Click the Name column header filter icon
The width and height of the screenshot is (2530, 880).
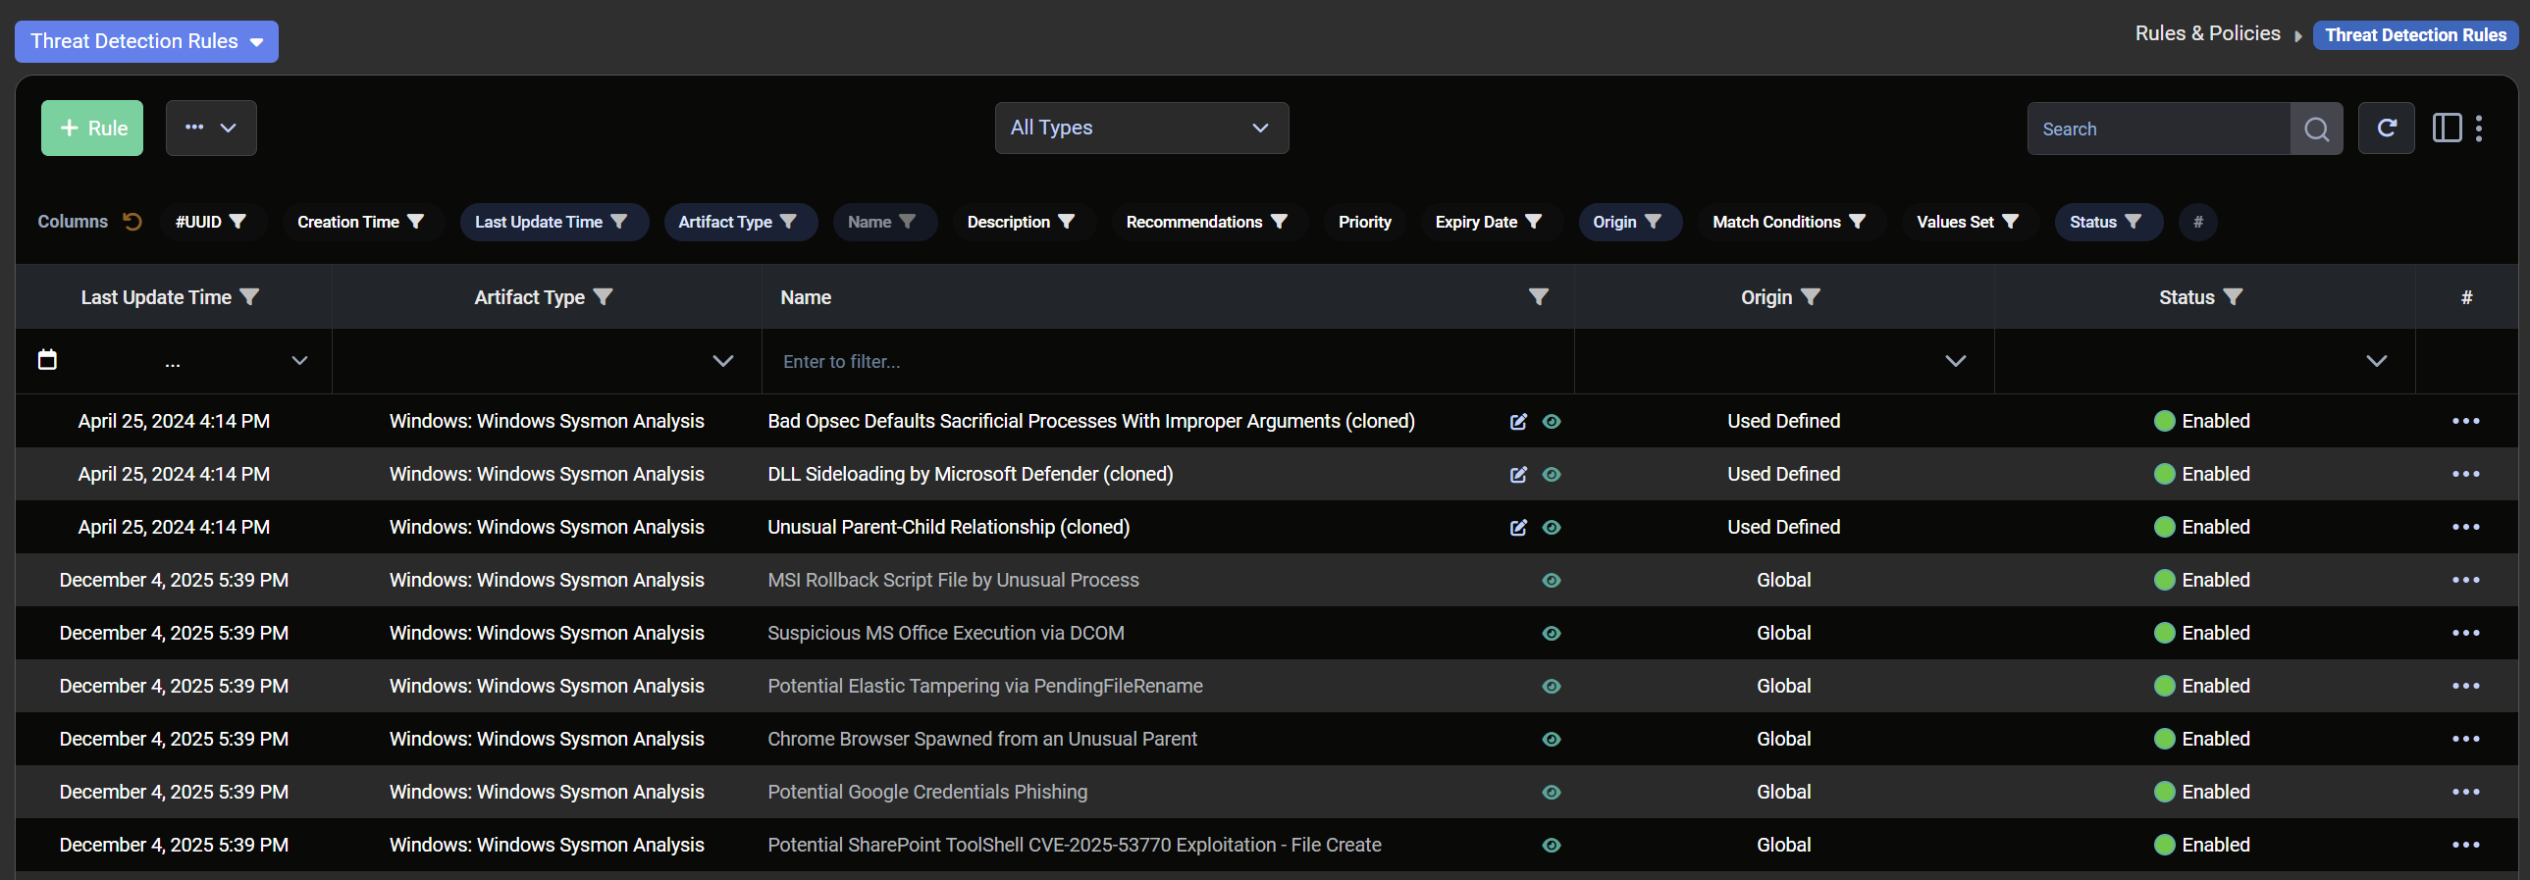(x=1538, y=296)
